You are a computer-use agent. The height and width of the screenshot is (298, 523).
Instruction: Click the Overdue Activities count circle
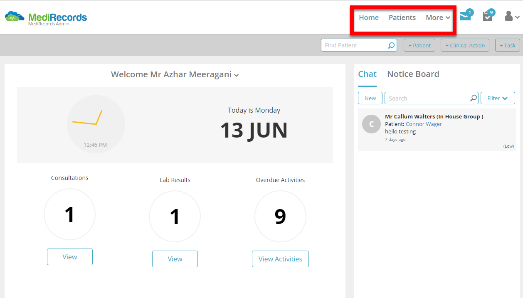tap(280, 217)
